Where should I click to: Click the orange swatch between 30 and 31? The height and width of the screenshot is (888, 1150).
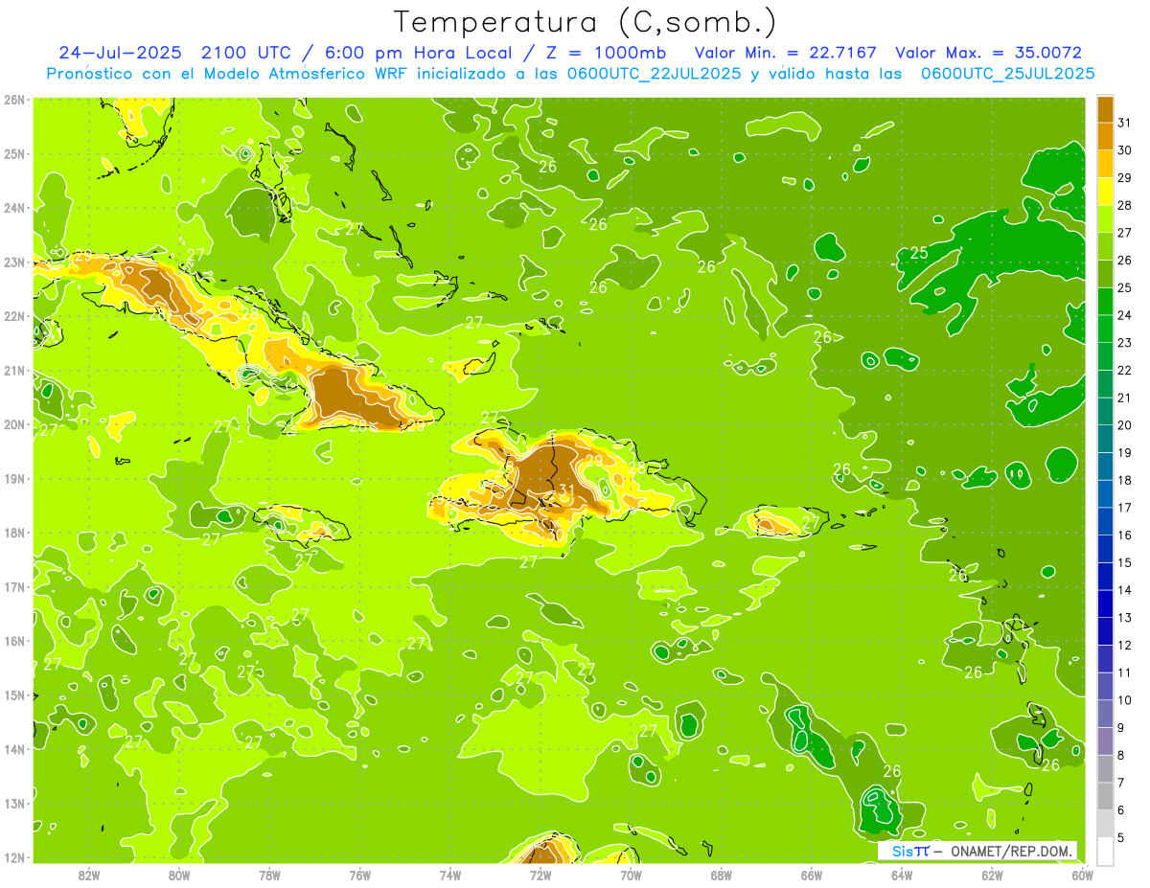pyautogui.click(x=1105, y=136)
